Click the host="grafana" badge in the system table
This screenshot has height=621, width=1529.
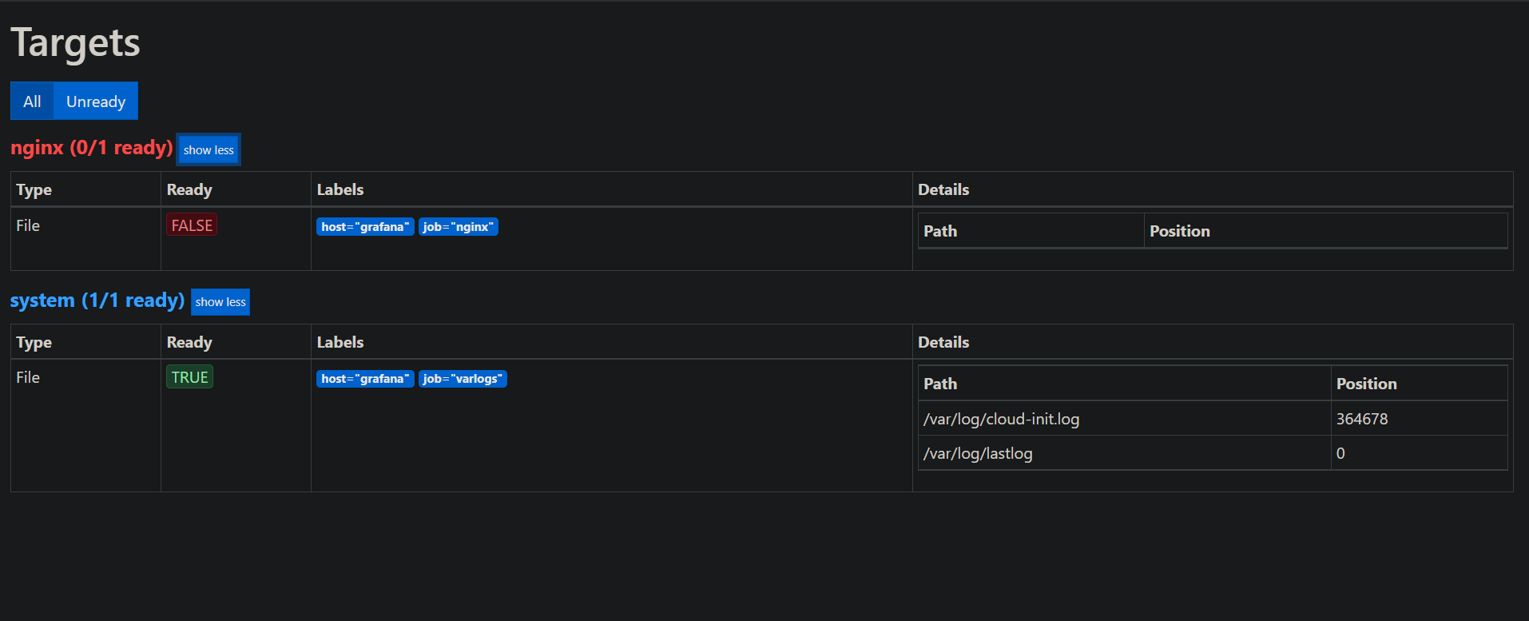(364, 378)
